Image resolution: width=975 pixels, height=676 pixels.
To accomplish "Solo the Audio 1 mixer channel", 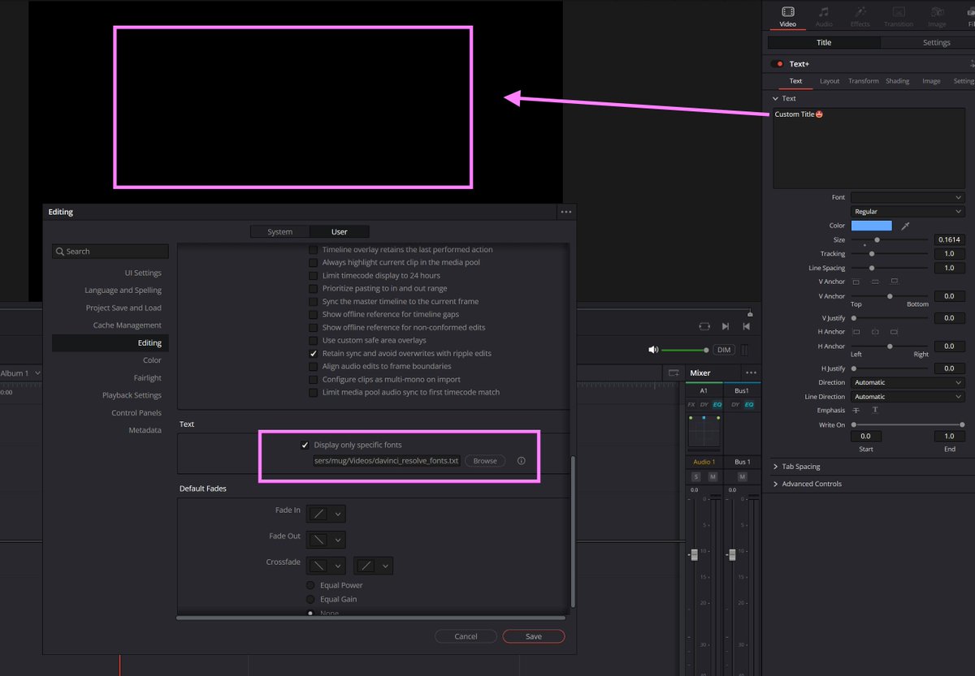I will point(696,476).
